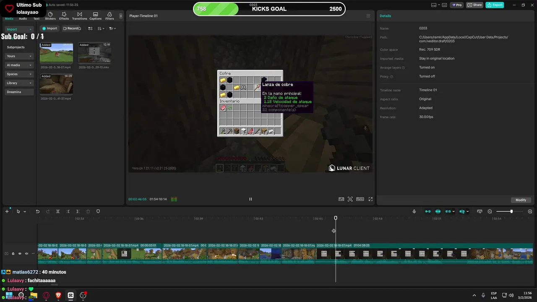Zoom in the timeline
The image size is (537, 302).
click(530, 211)
